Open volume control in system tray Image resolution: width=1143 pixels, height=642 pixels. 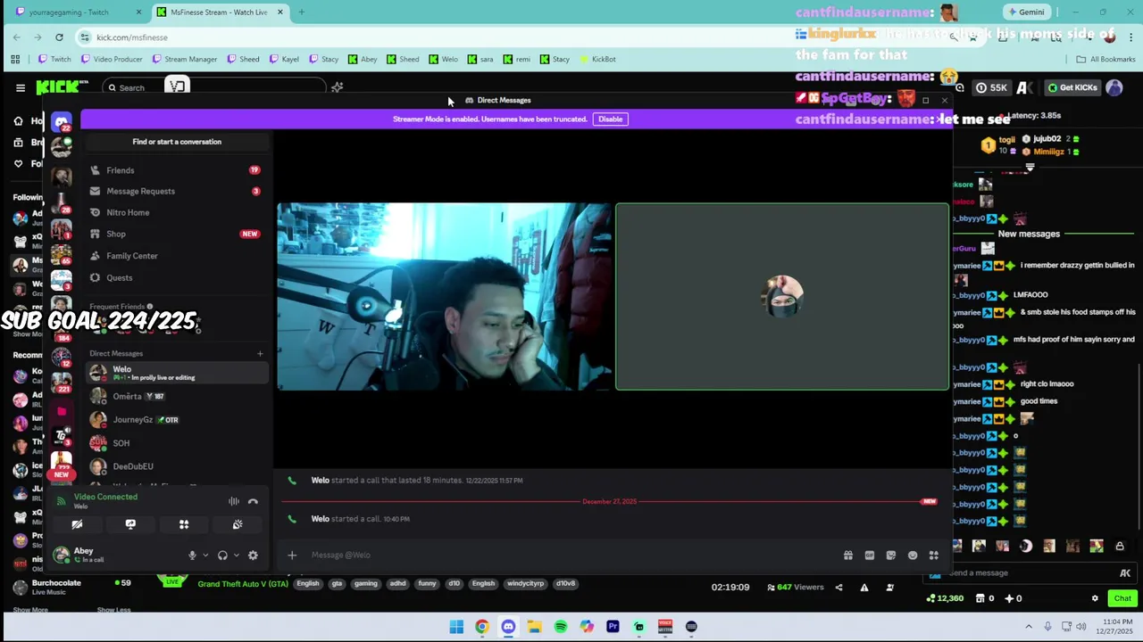[1080, 626]
